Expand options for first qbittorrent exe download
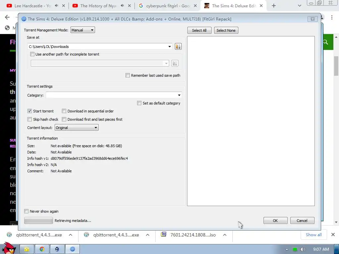The width and height of the screenshot is (339, 254). (71, 235)
